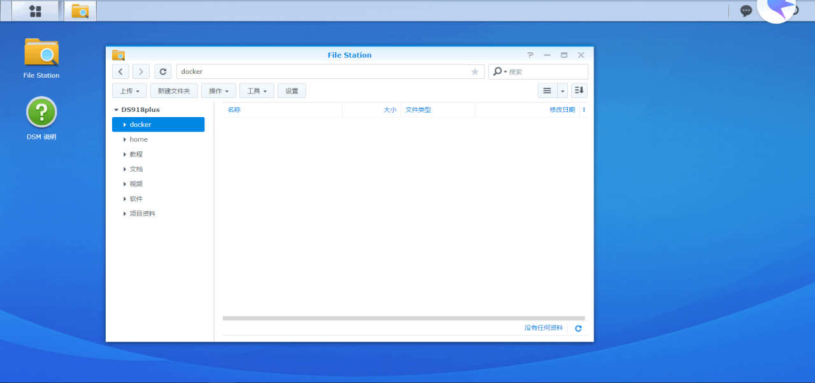
Task: Go forward with the right arrow button
Action: pos(141,72)
